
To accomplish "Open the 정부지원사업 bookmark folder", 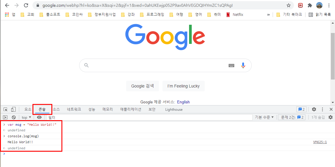I will (102, 15).
